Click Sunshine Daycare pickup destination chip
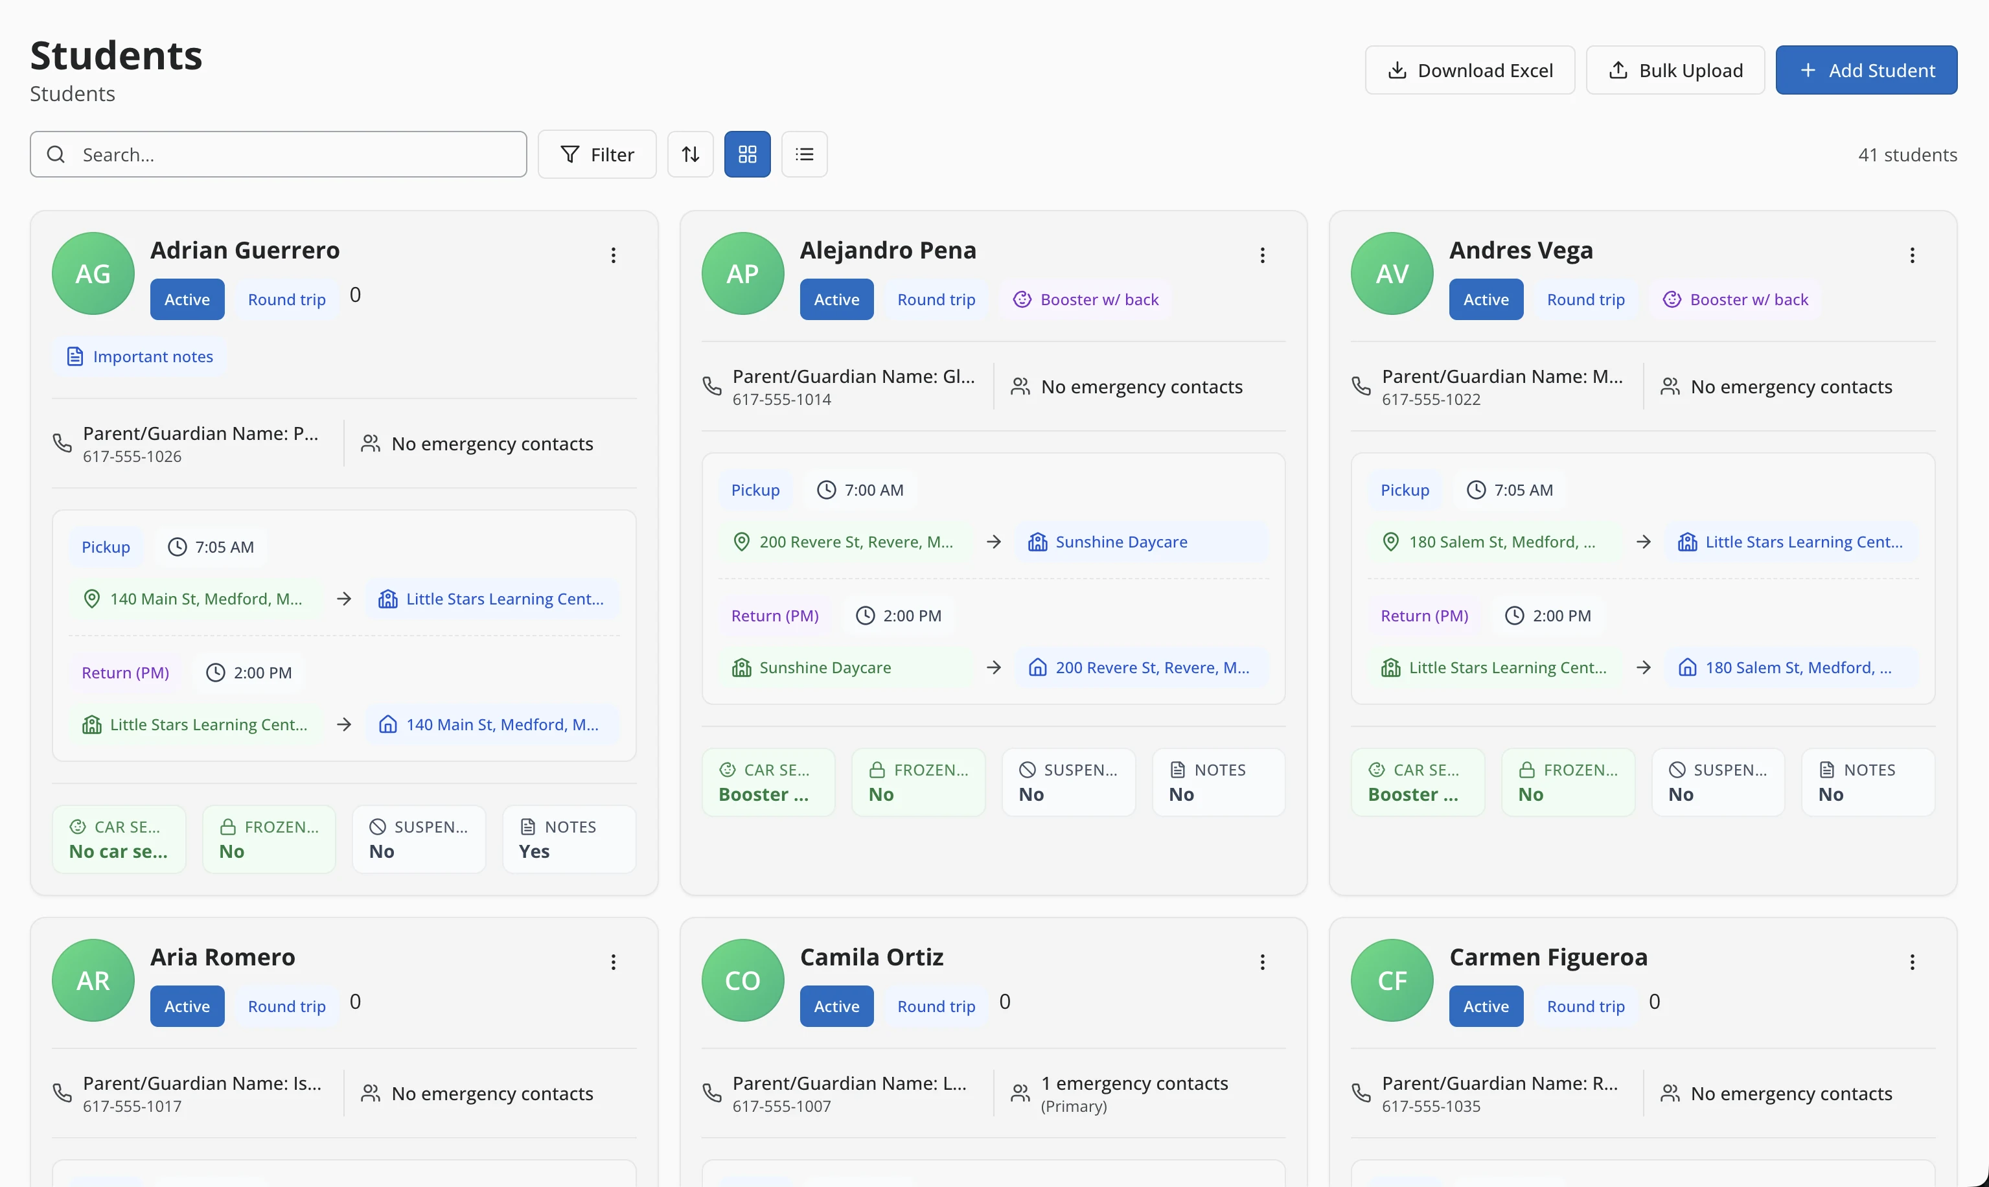 coord(1142,542)
